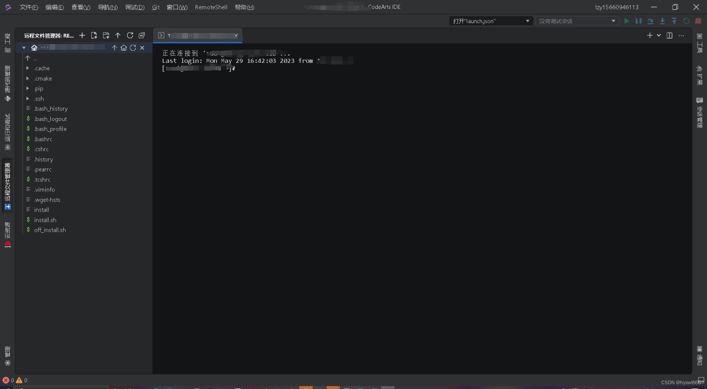Open the 文件(F) menu
This screenshot has height=389, width=707.
click(29, 7)
